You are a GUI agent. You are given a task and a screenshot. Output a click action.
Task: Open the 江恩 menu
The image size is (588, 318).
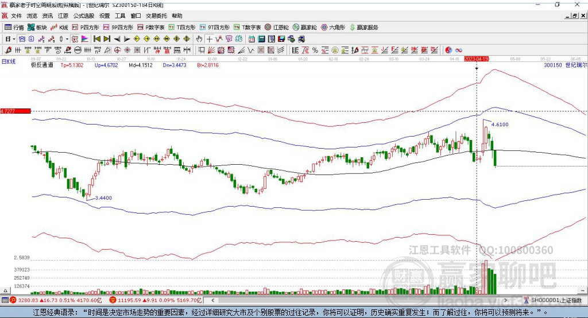63,15
